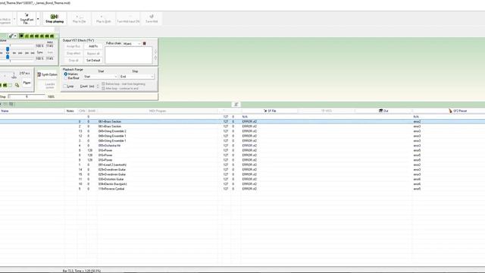The height and width of the screenshot is (273, 485).
Task: Click the Save Midi toolbar icon
Action: coord(152,18)
